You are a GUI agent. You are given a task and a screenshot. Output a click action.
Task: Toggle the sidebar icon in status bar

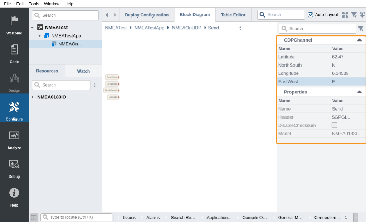pos(34,217)
